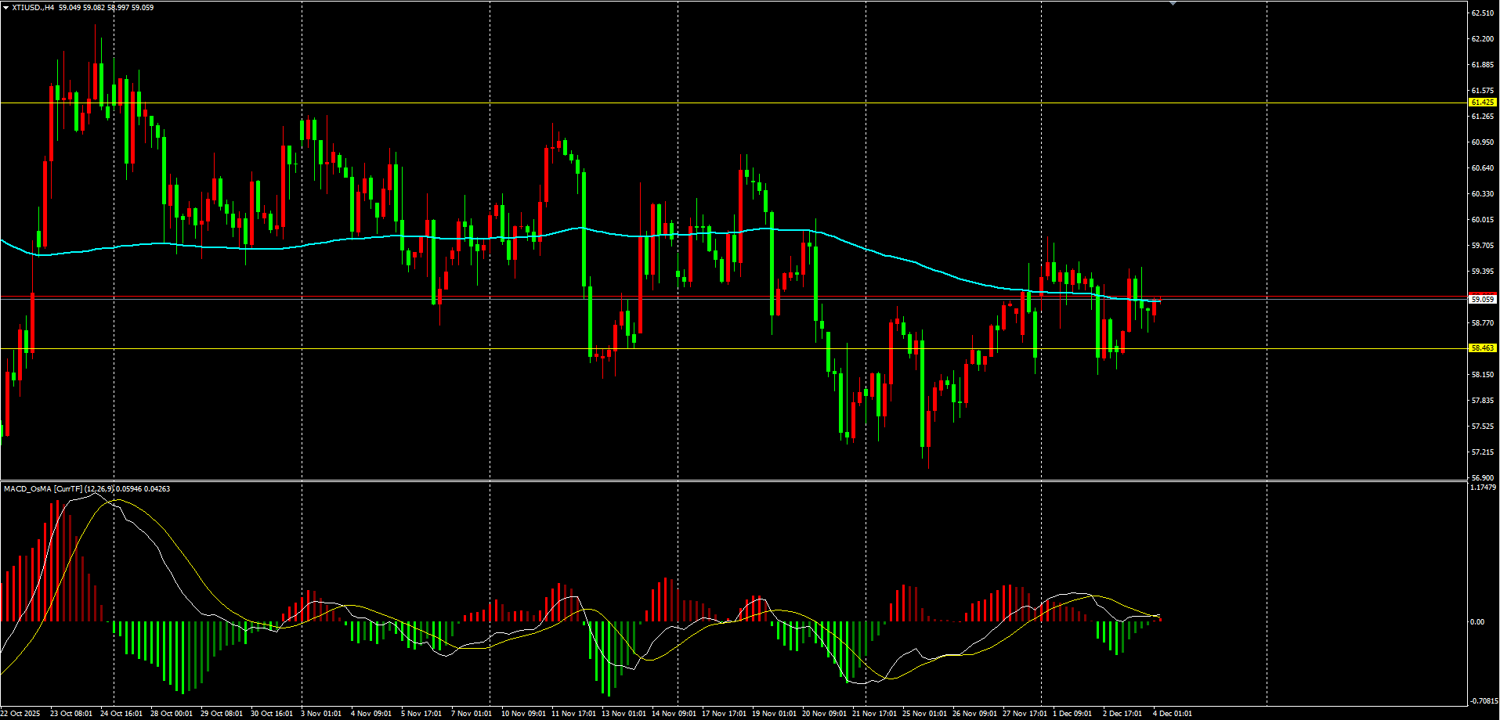This screenshot has width=1500, height=720.
Task: Click the 3 Nov 01:01 time label
Action: [321, 714]
